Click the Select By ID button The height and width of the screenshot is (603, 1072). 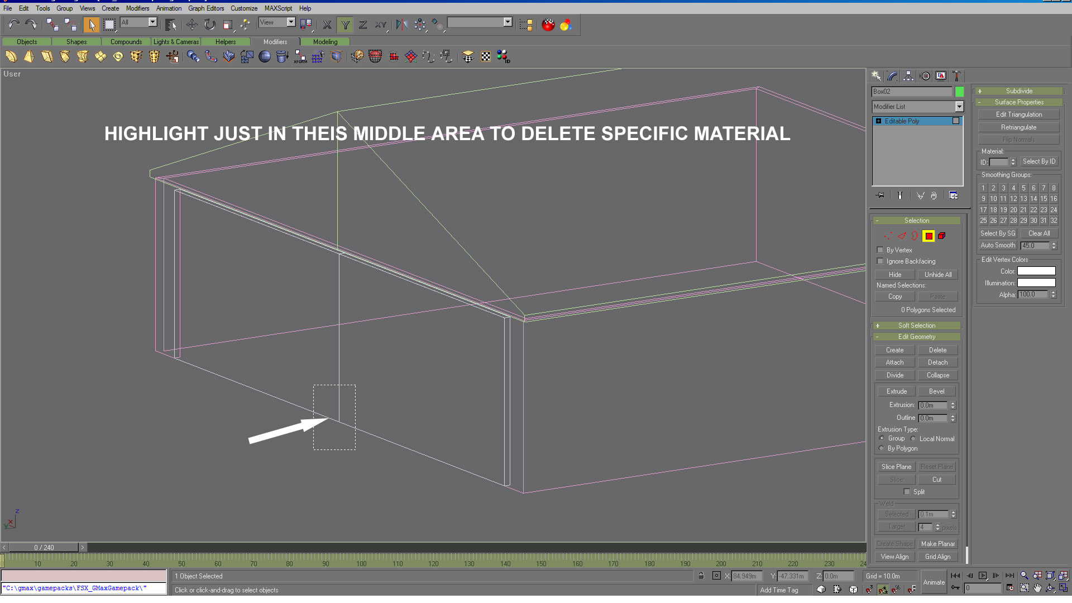1038,161
